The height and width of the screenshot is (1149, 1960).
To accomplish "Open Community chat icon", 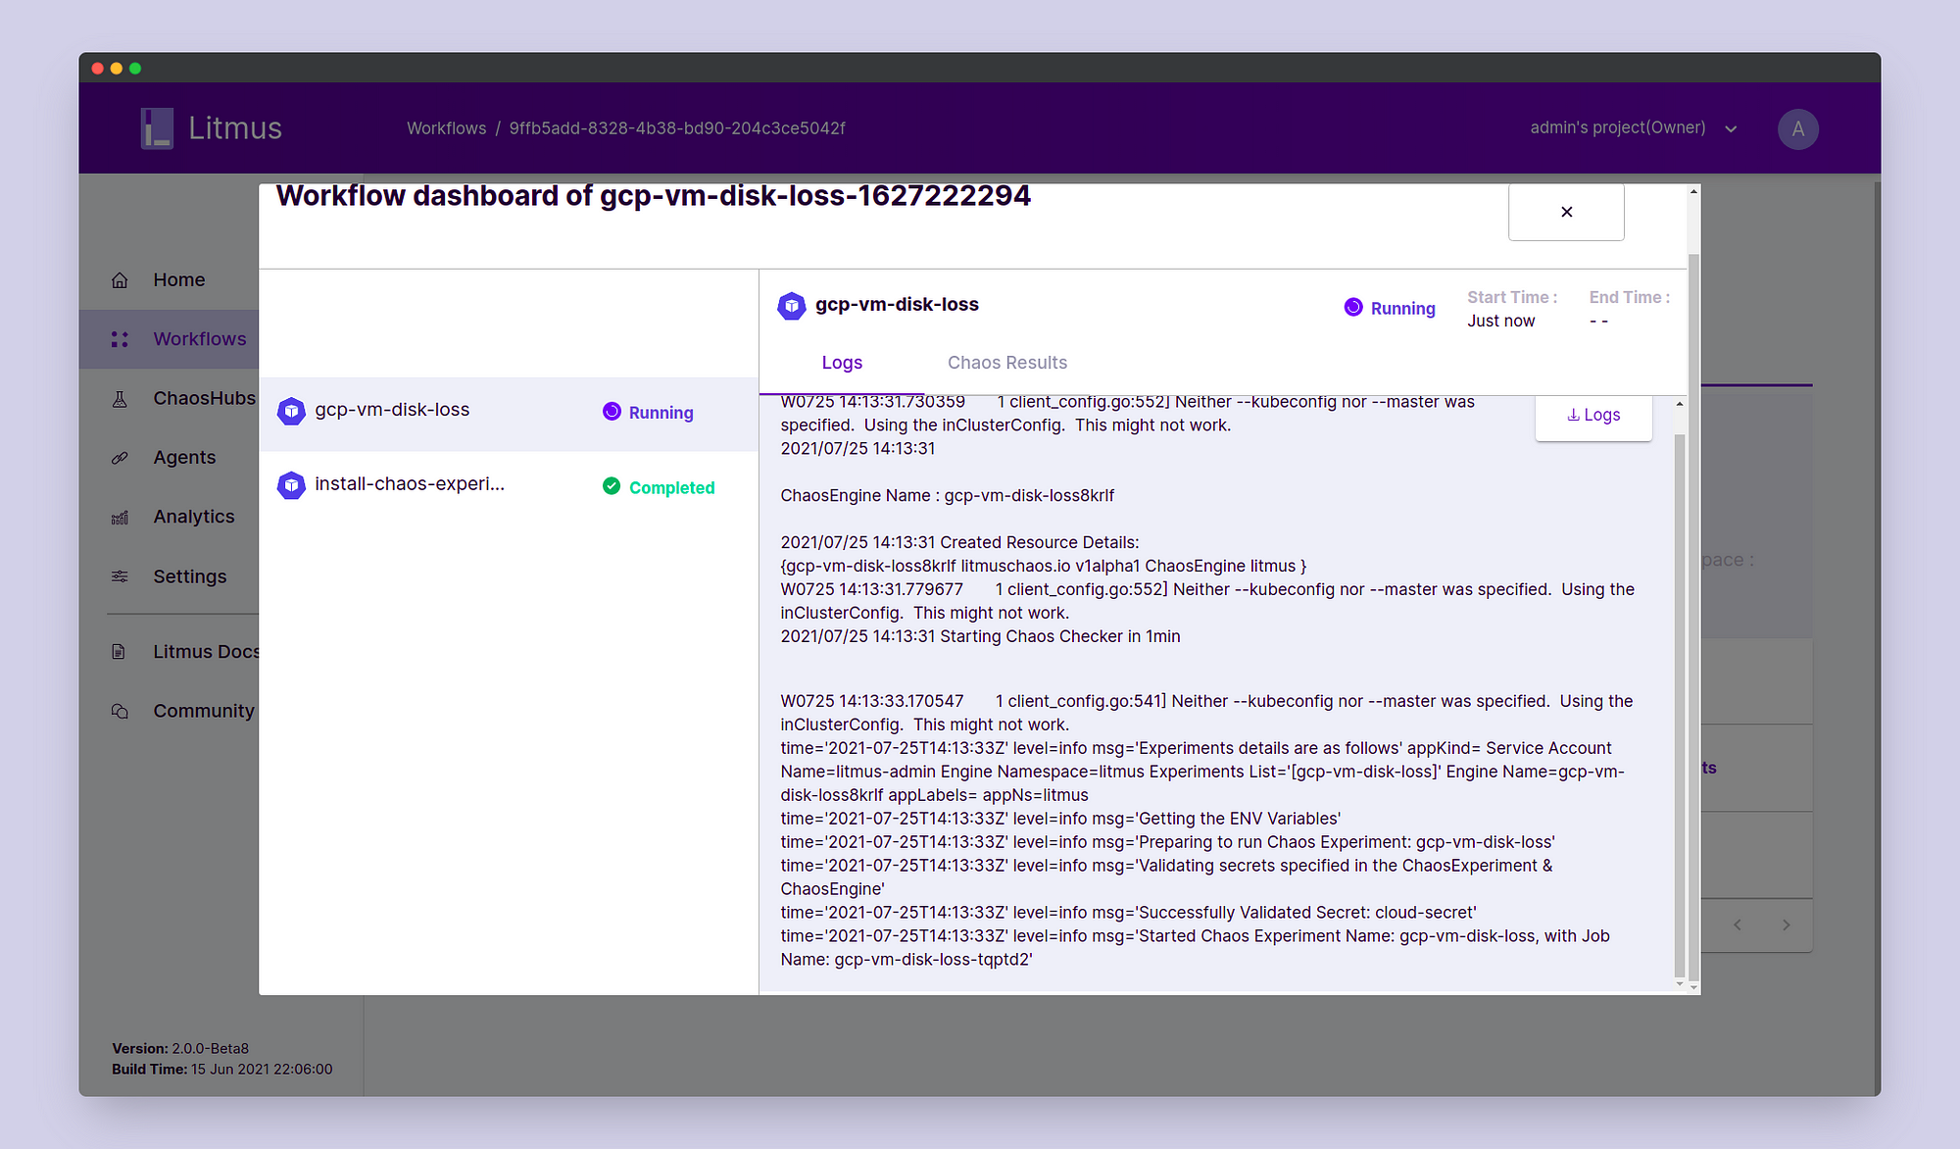I will tap(120, 711).
